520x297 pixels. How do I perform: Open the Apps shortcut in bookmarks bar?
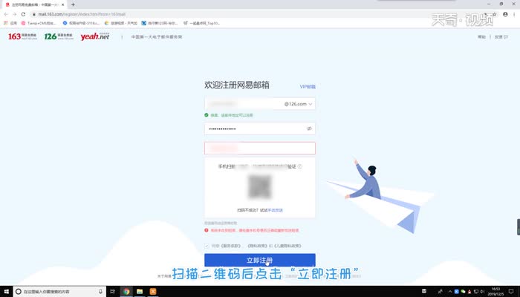coord(10,23)
